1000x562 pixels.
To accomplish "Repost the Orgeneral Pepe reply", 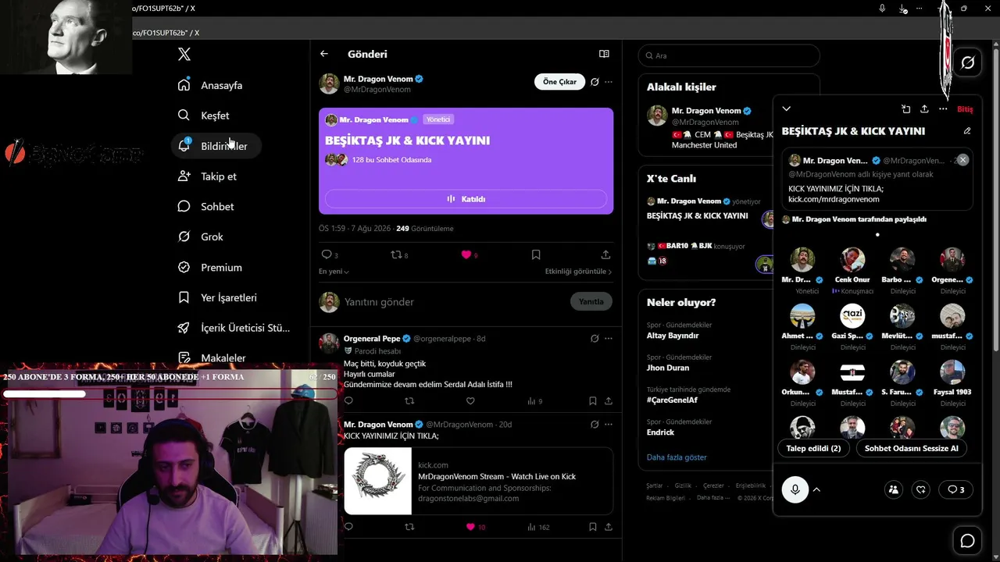I will pyautogui.click(x=409, y=401).
